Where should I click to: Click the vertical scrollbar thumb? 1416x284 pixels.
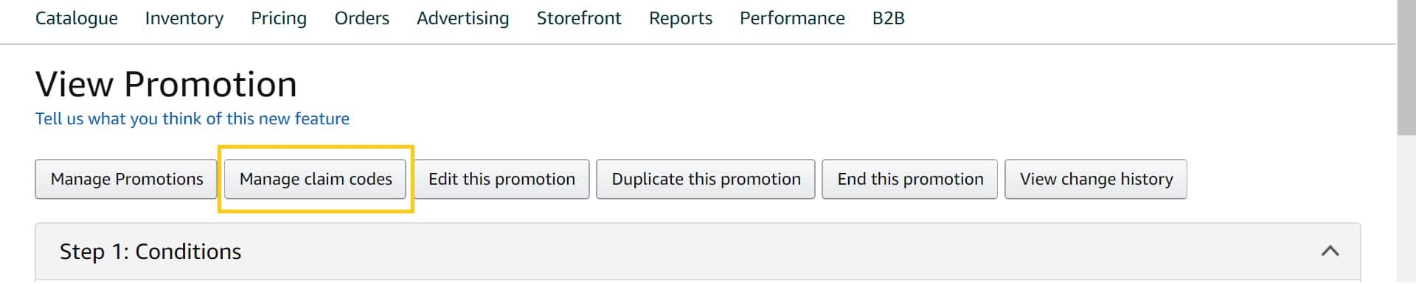pyautogui.click(x=1406, y=68)
